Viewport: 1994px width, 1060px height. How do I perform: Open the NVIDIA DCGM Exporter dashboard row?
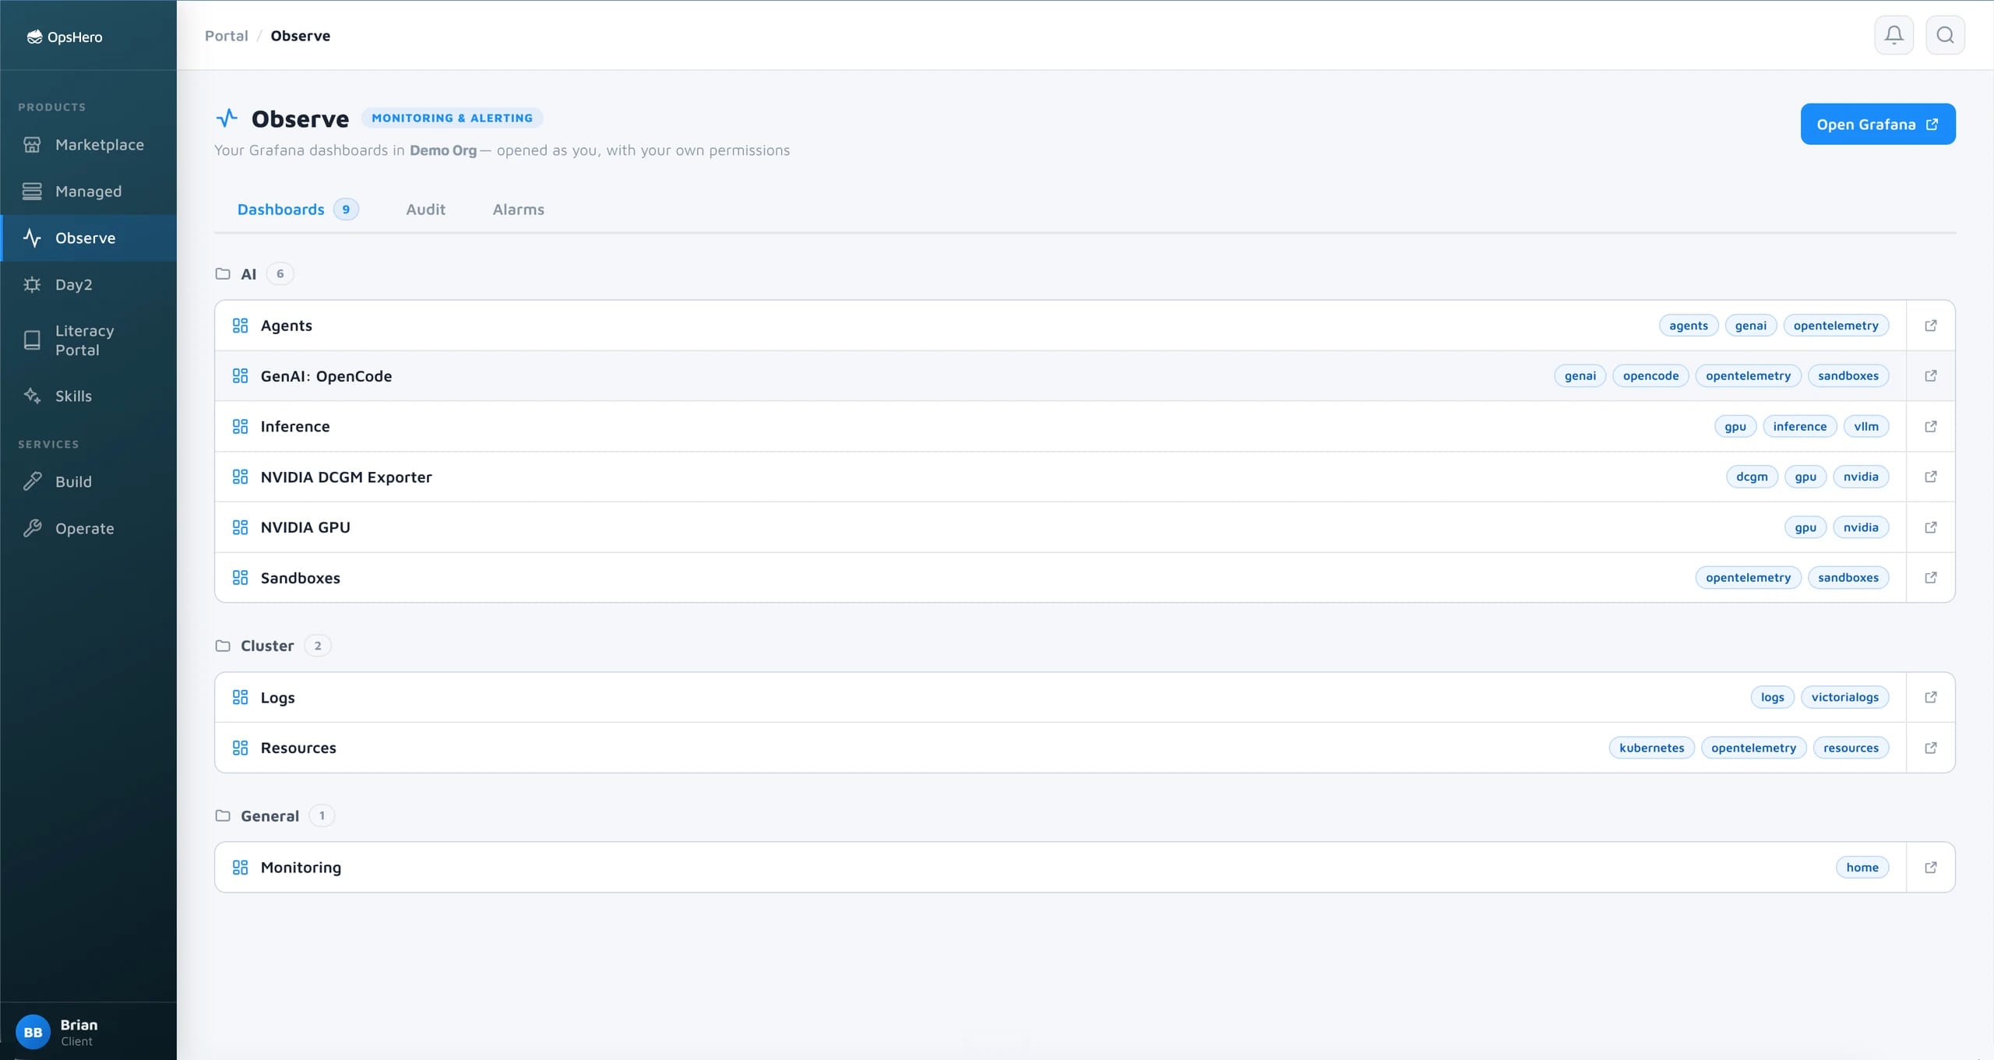1060,477
